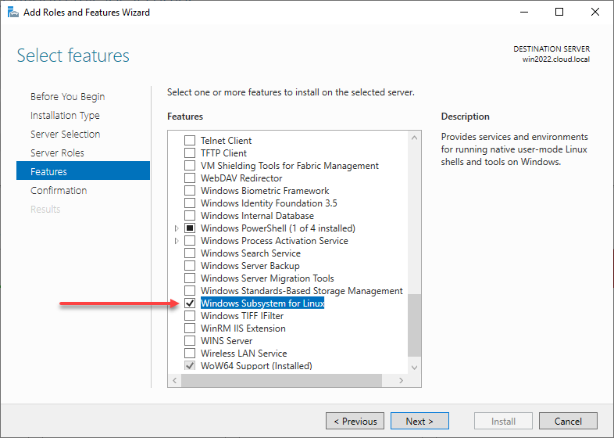This screenshot has width=614, height=438.
Task: Go back with the Previous button
Action: coord(355,421)
